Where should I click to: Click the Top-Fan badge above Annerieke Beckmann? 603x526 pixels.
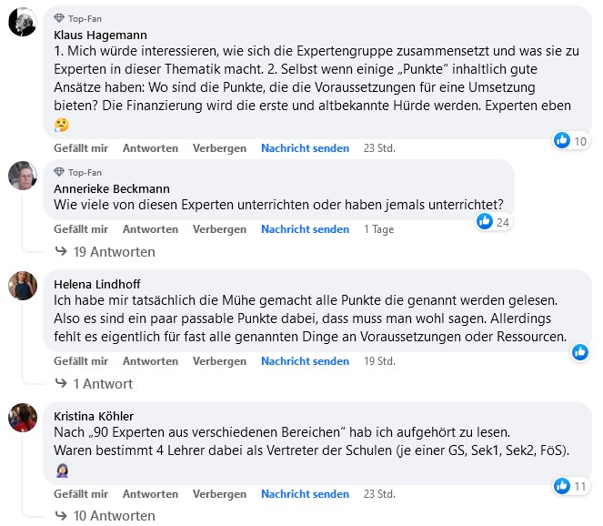tap(78, 172)
